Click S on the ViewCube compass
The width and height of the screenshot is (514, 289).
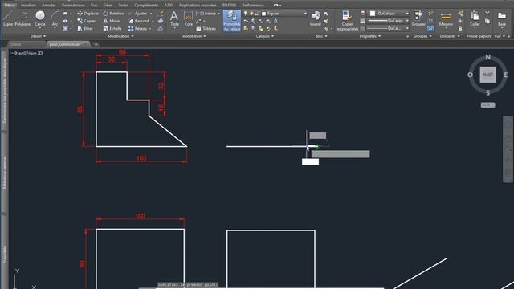click(487, 93)
